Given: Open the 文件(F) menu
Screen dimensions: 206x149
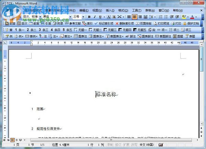Looking at the screenshot, I should point(71,11).
